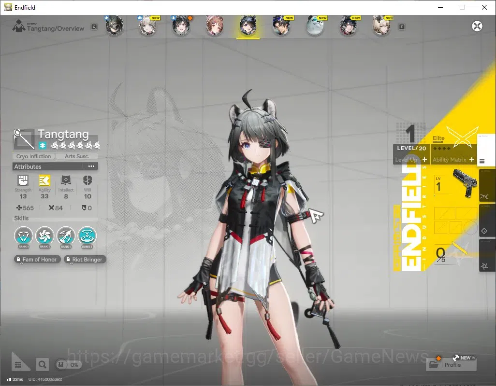Click the Level Up plus button

[424, 160]
